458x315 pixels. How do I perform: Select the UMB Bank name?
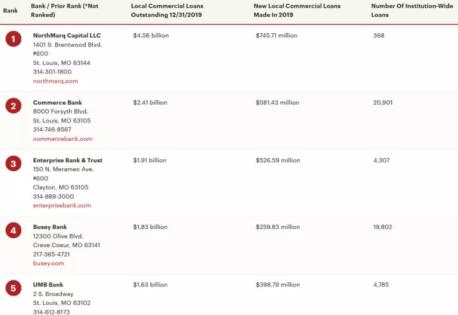tap(48, 285)
